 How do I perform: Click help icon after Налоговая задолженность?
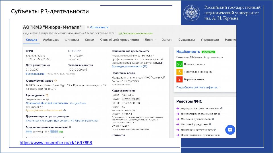[x=215, y=129]
